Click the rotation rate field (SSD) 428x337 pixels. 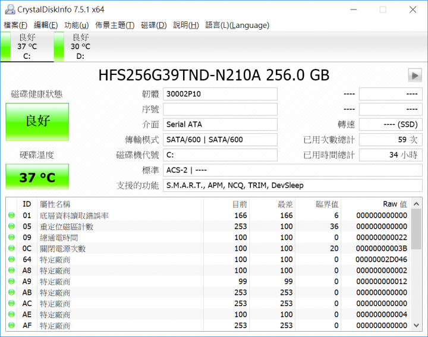pos(391,124)
